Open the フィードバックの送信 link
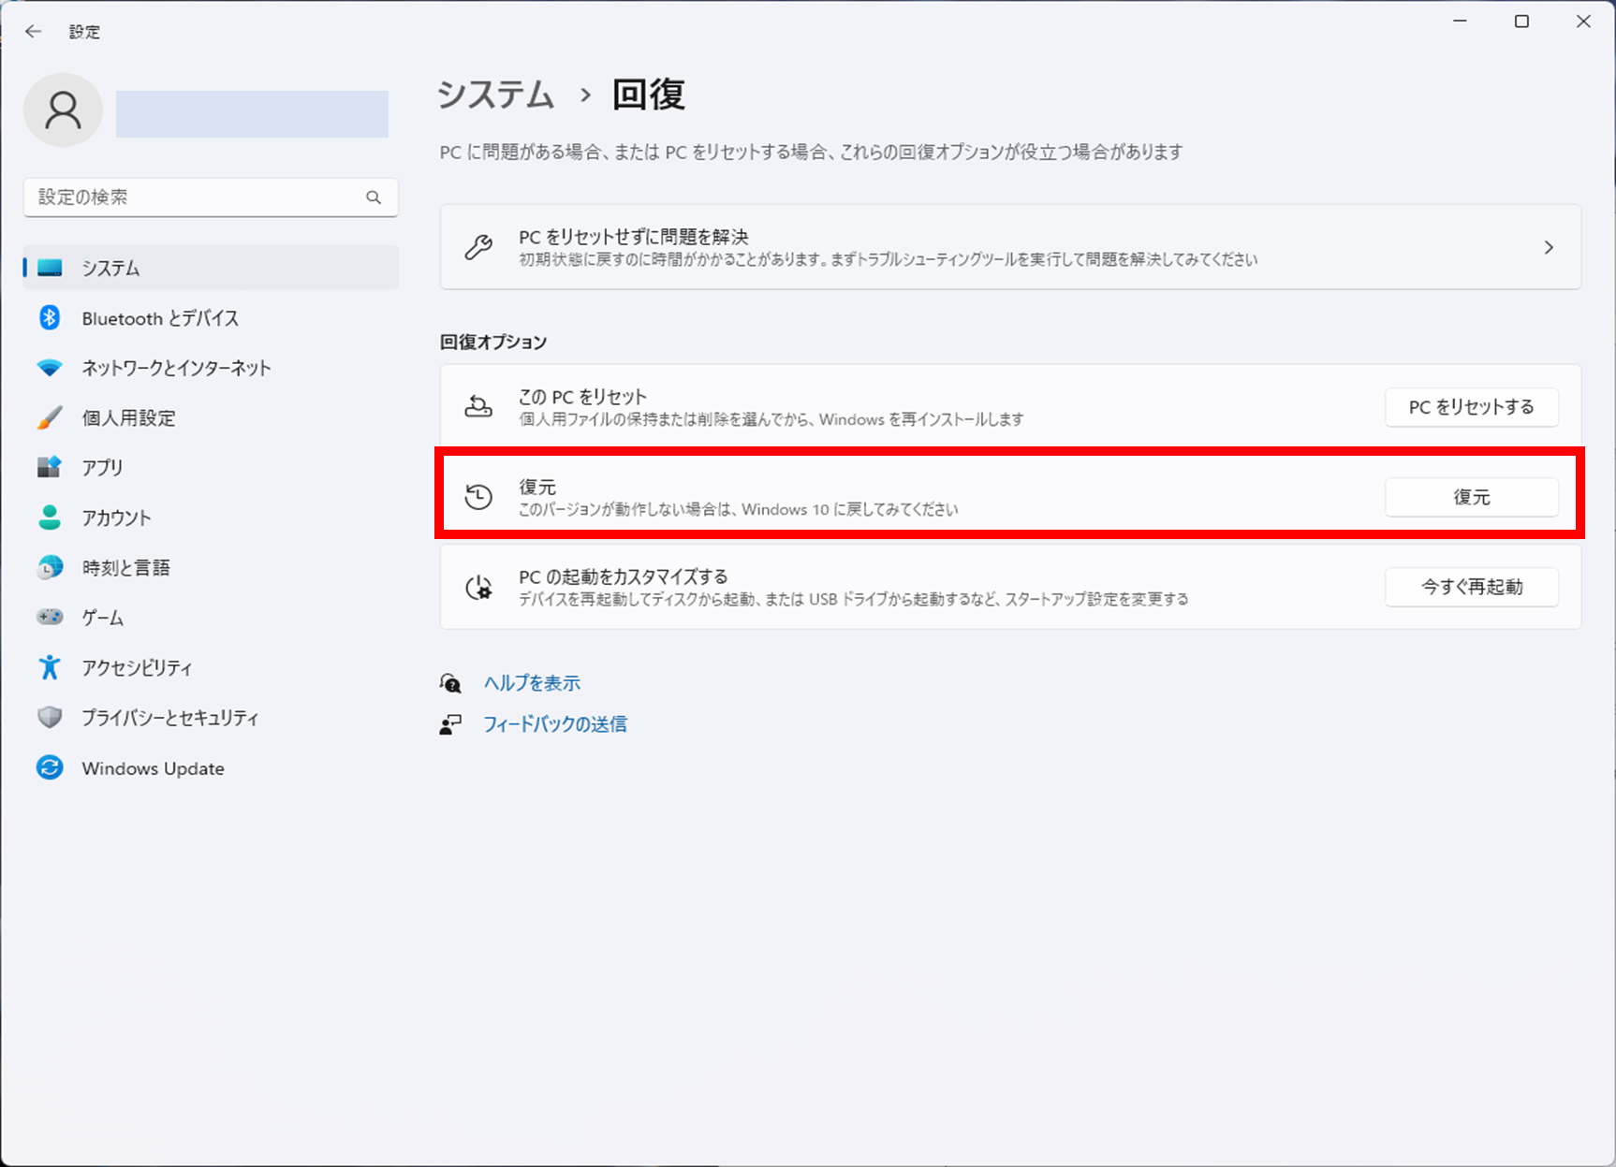 (555, 724)
